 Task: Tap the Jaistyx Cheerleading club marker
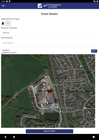tap(44, 84)
